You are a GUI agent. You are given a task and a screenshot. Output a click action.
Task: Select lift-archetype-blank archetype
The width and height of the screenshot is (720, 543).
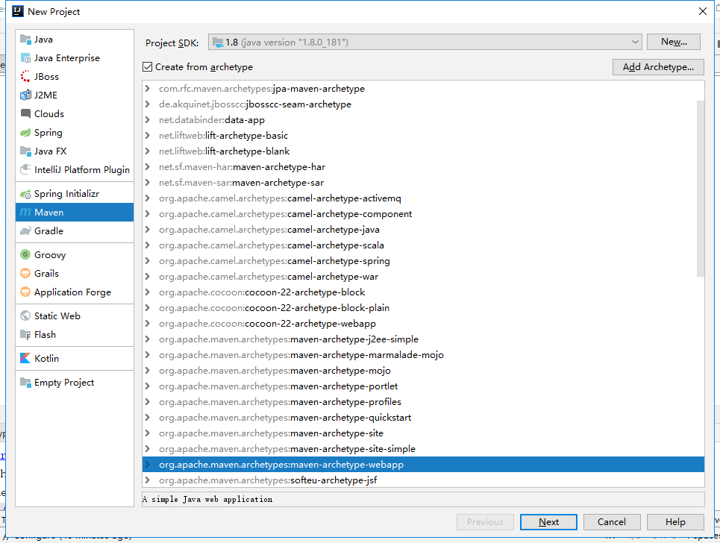[x=423, y=151]
